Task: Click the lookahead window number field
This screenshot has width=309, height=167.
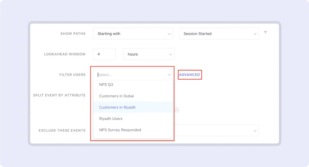Action: (104, 54)
